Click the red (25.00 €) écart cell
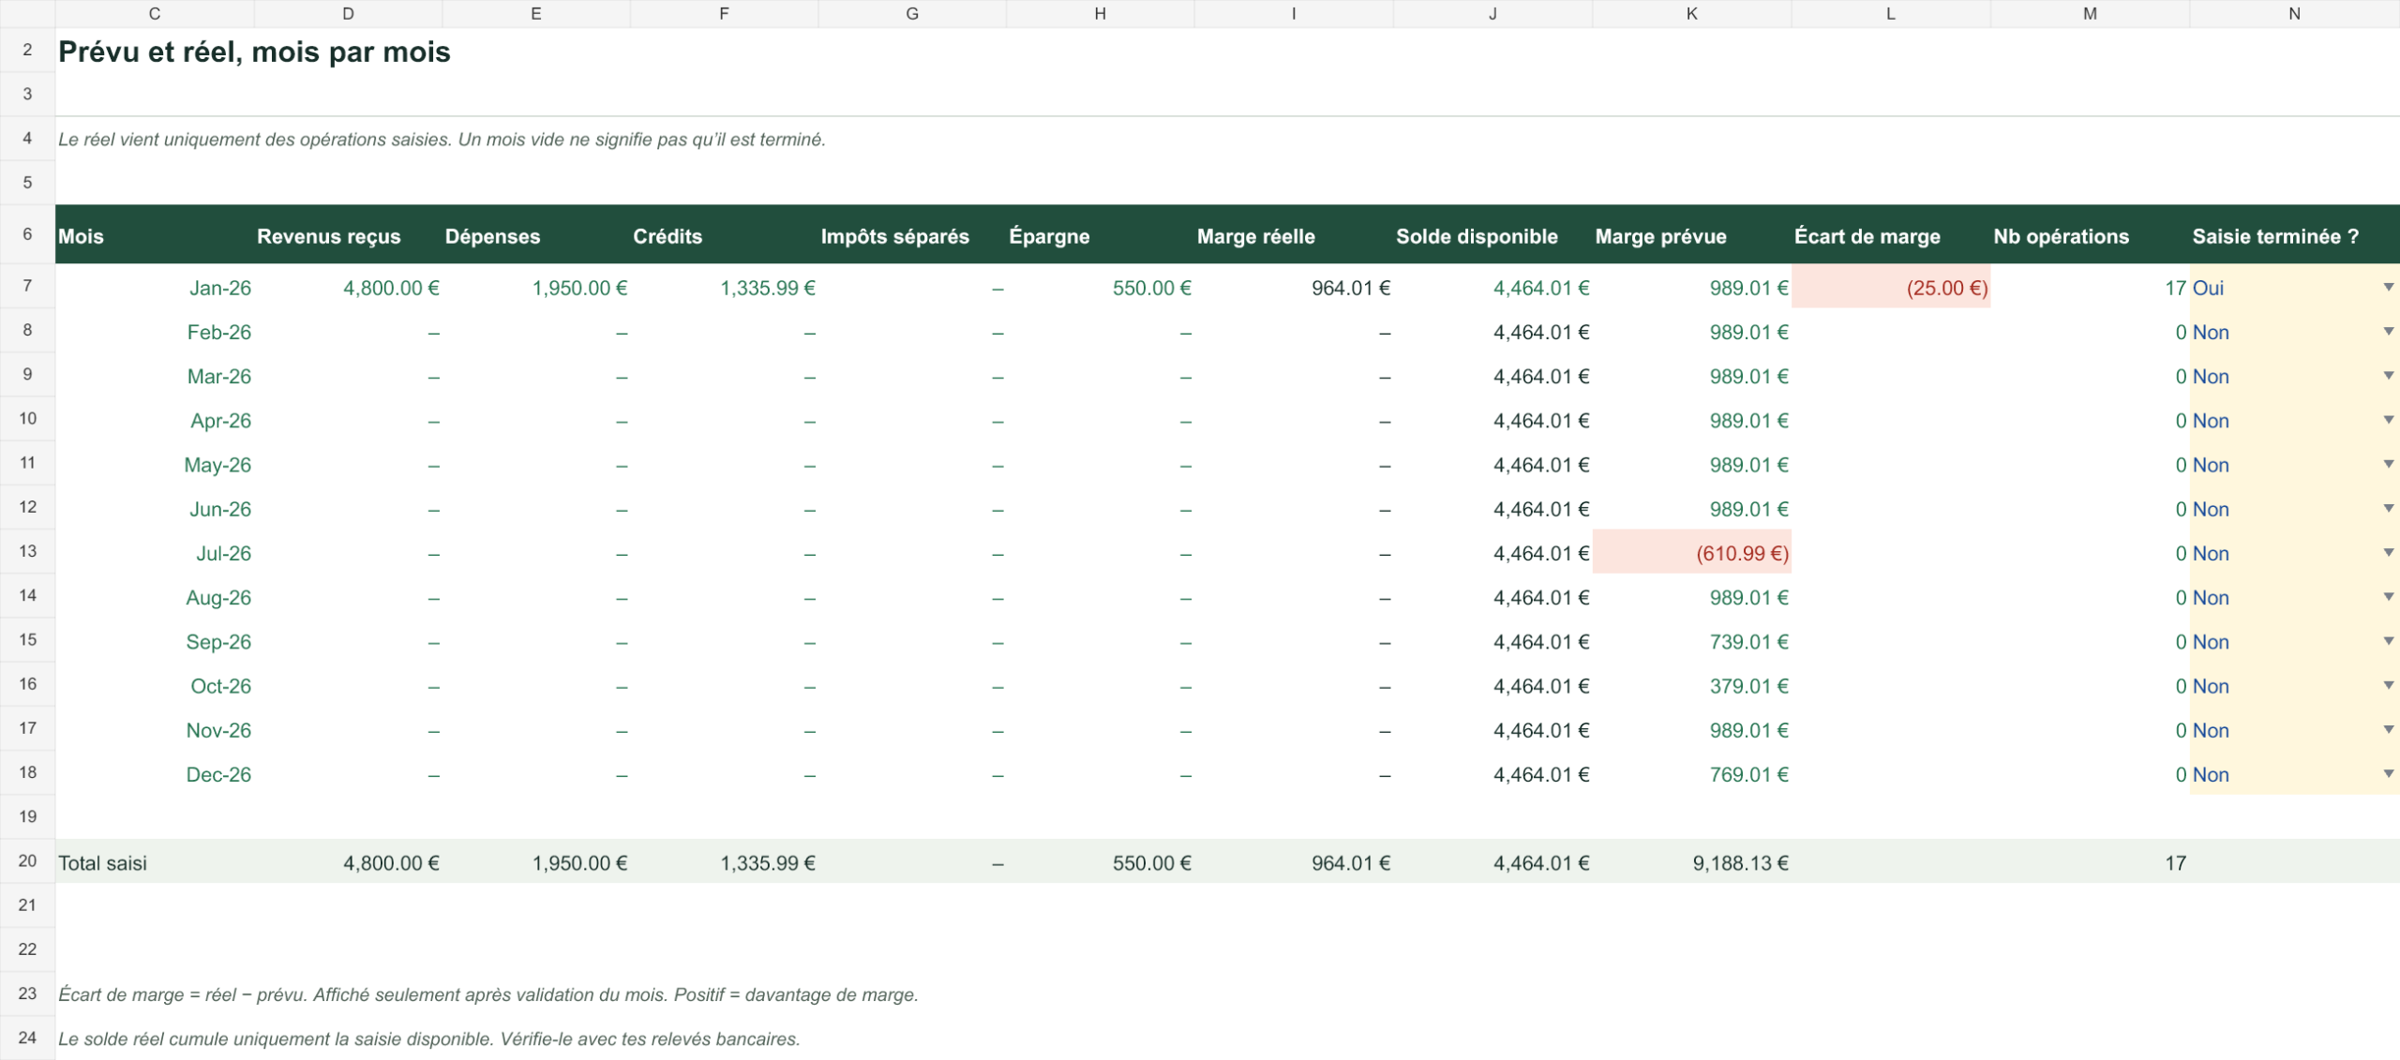 (x=1891, y=288)
